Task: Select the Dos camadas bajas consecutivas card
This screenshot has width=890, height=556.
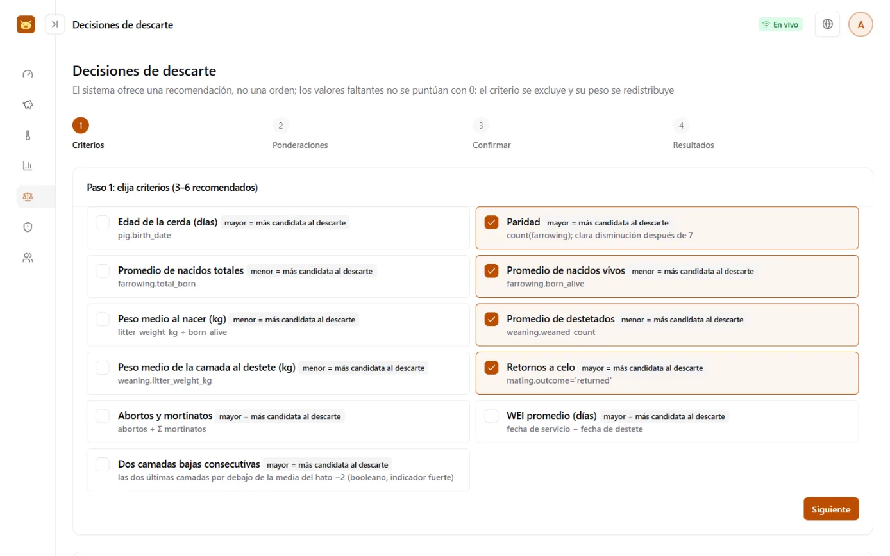Action: pos(278,470)
